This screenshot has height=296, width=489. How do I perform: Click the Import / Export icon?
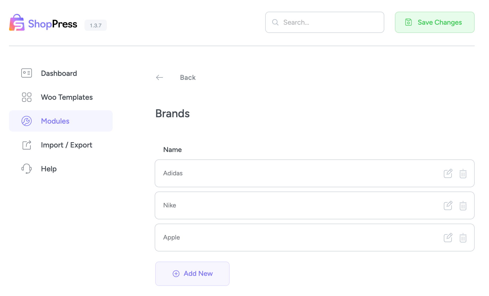(x=26, y=145)
